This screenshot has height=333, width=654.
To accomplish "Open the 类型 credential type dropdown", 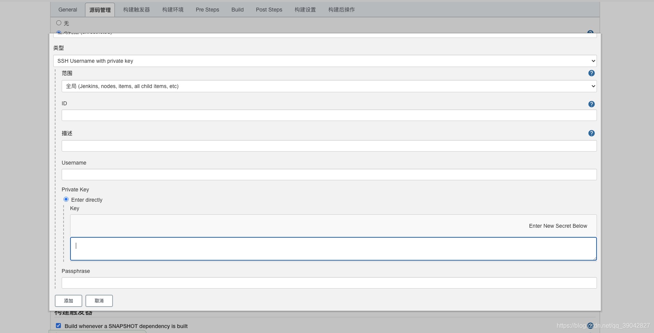I will [x=325, y=61].
